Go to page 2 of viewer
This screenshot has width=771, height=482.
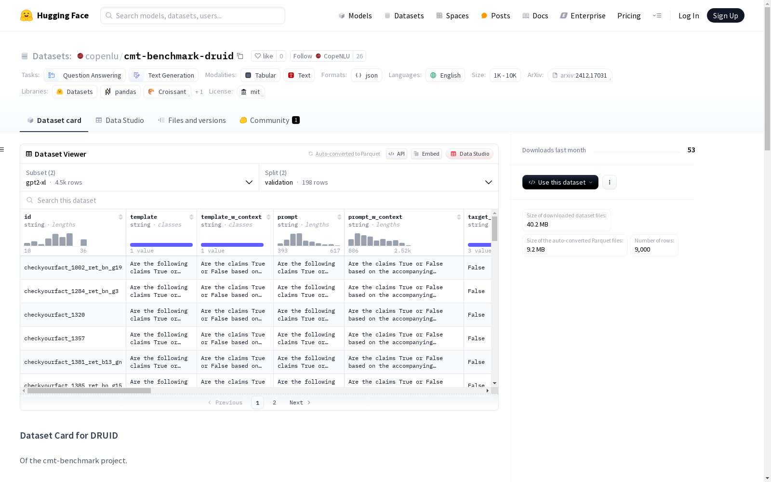click(x=274, y=402)
